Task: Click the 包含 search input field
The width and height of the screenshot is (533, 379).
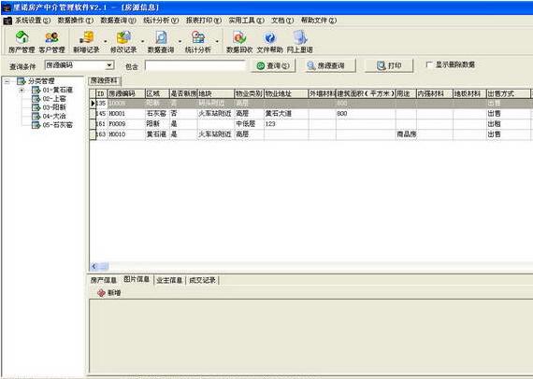Action: pos(195,65)
